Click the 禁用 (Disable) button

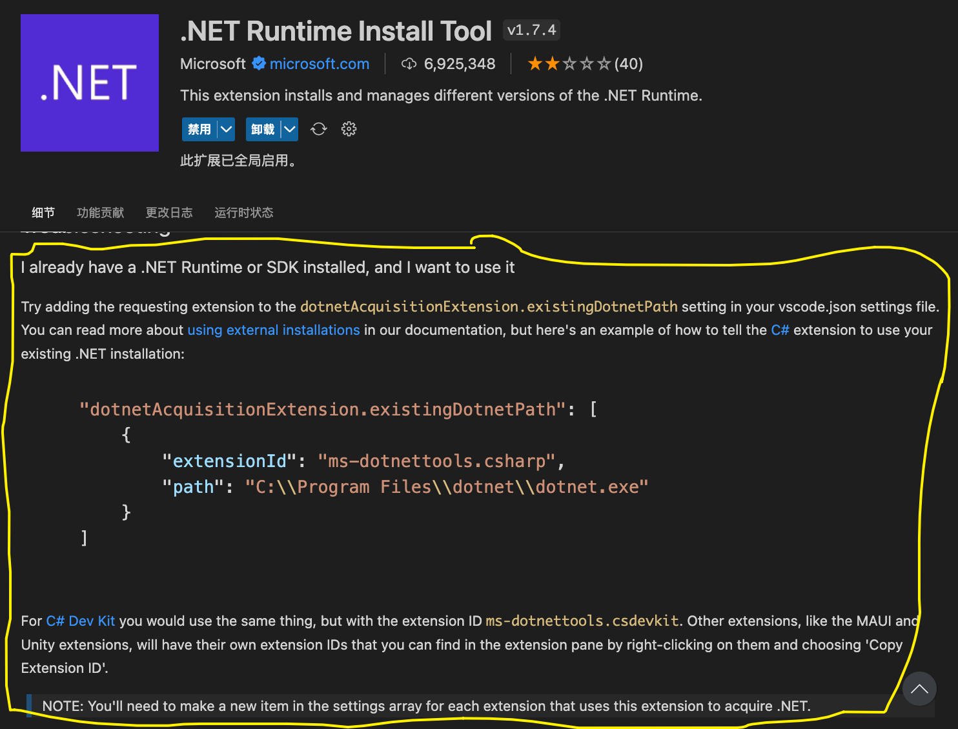[x=199, y=129]
